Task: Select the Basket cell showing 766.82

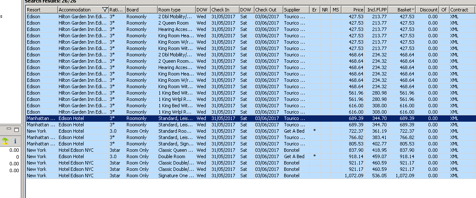Action: pyautogui.click(x=402, y=137)
